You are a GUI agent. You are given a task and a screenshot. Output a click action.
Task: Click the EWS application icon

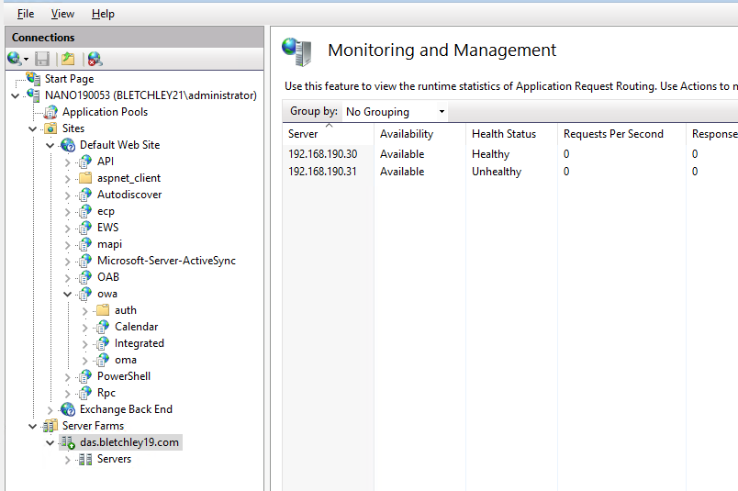coord(85,228)
